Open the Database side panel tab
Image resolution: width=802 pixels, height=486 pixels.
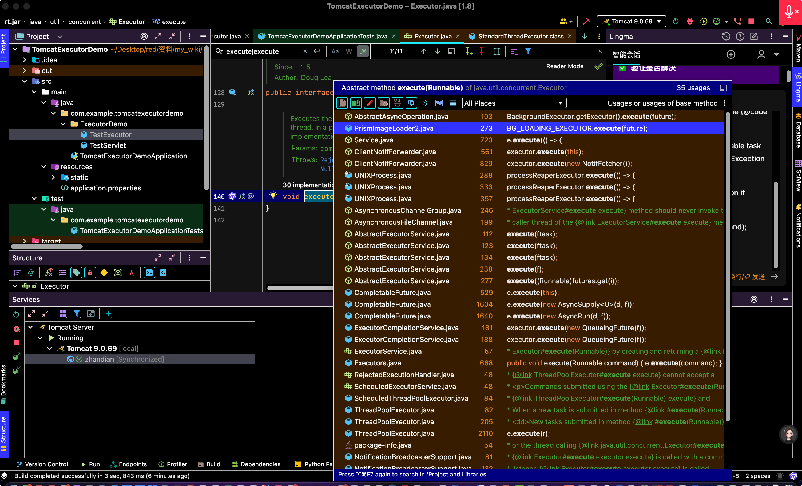pyautogui.click(x=798, y=130)
